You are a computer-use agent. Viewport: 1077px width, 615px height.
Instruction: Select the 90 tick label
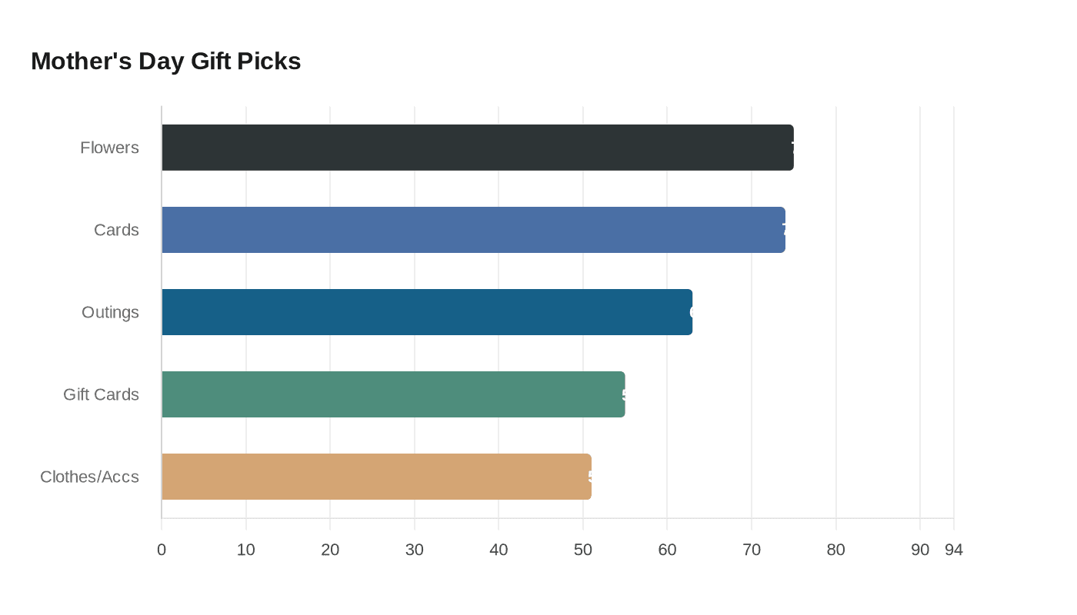[920, 550]
